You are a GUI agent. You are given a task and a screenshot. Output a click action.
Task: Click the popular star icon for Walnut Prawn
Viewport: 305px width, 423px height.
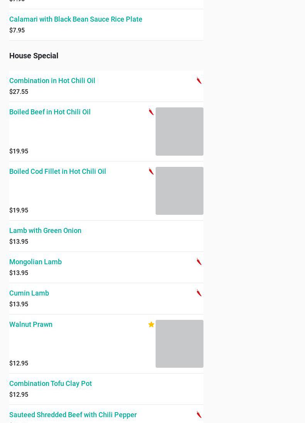(x=151, y=324)
